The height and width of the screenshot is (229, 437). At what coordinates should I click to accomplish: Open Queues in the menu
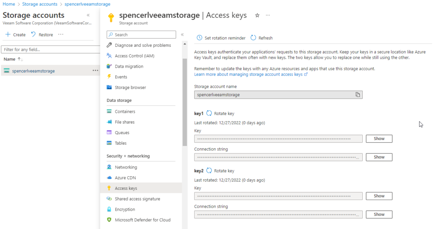pyautogui.click(x=122, y=132)
